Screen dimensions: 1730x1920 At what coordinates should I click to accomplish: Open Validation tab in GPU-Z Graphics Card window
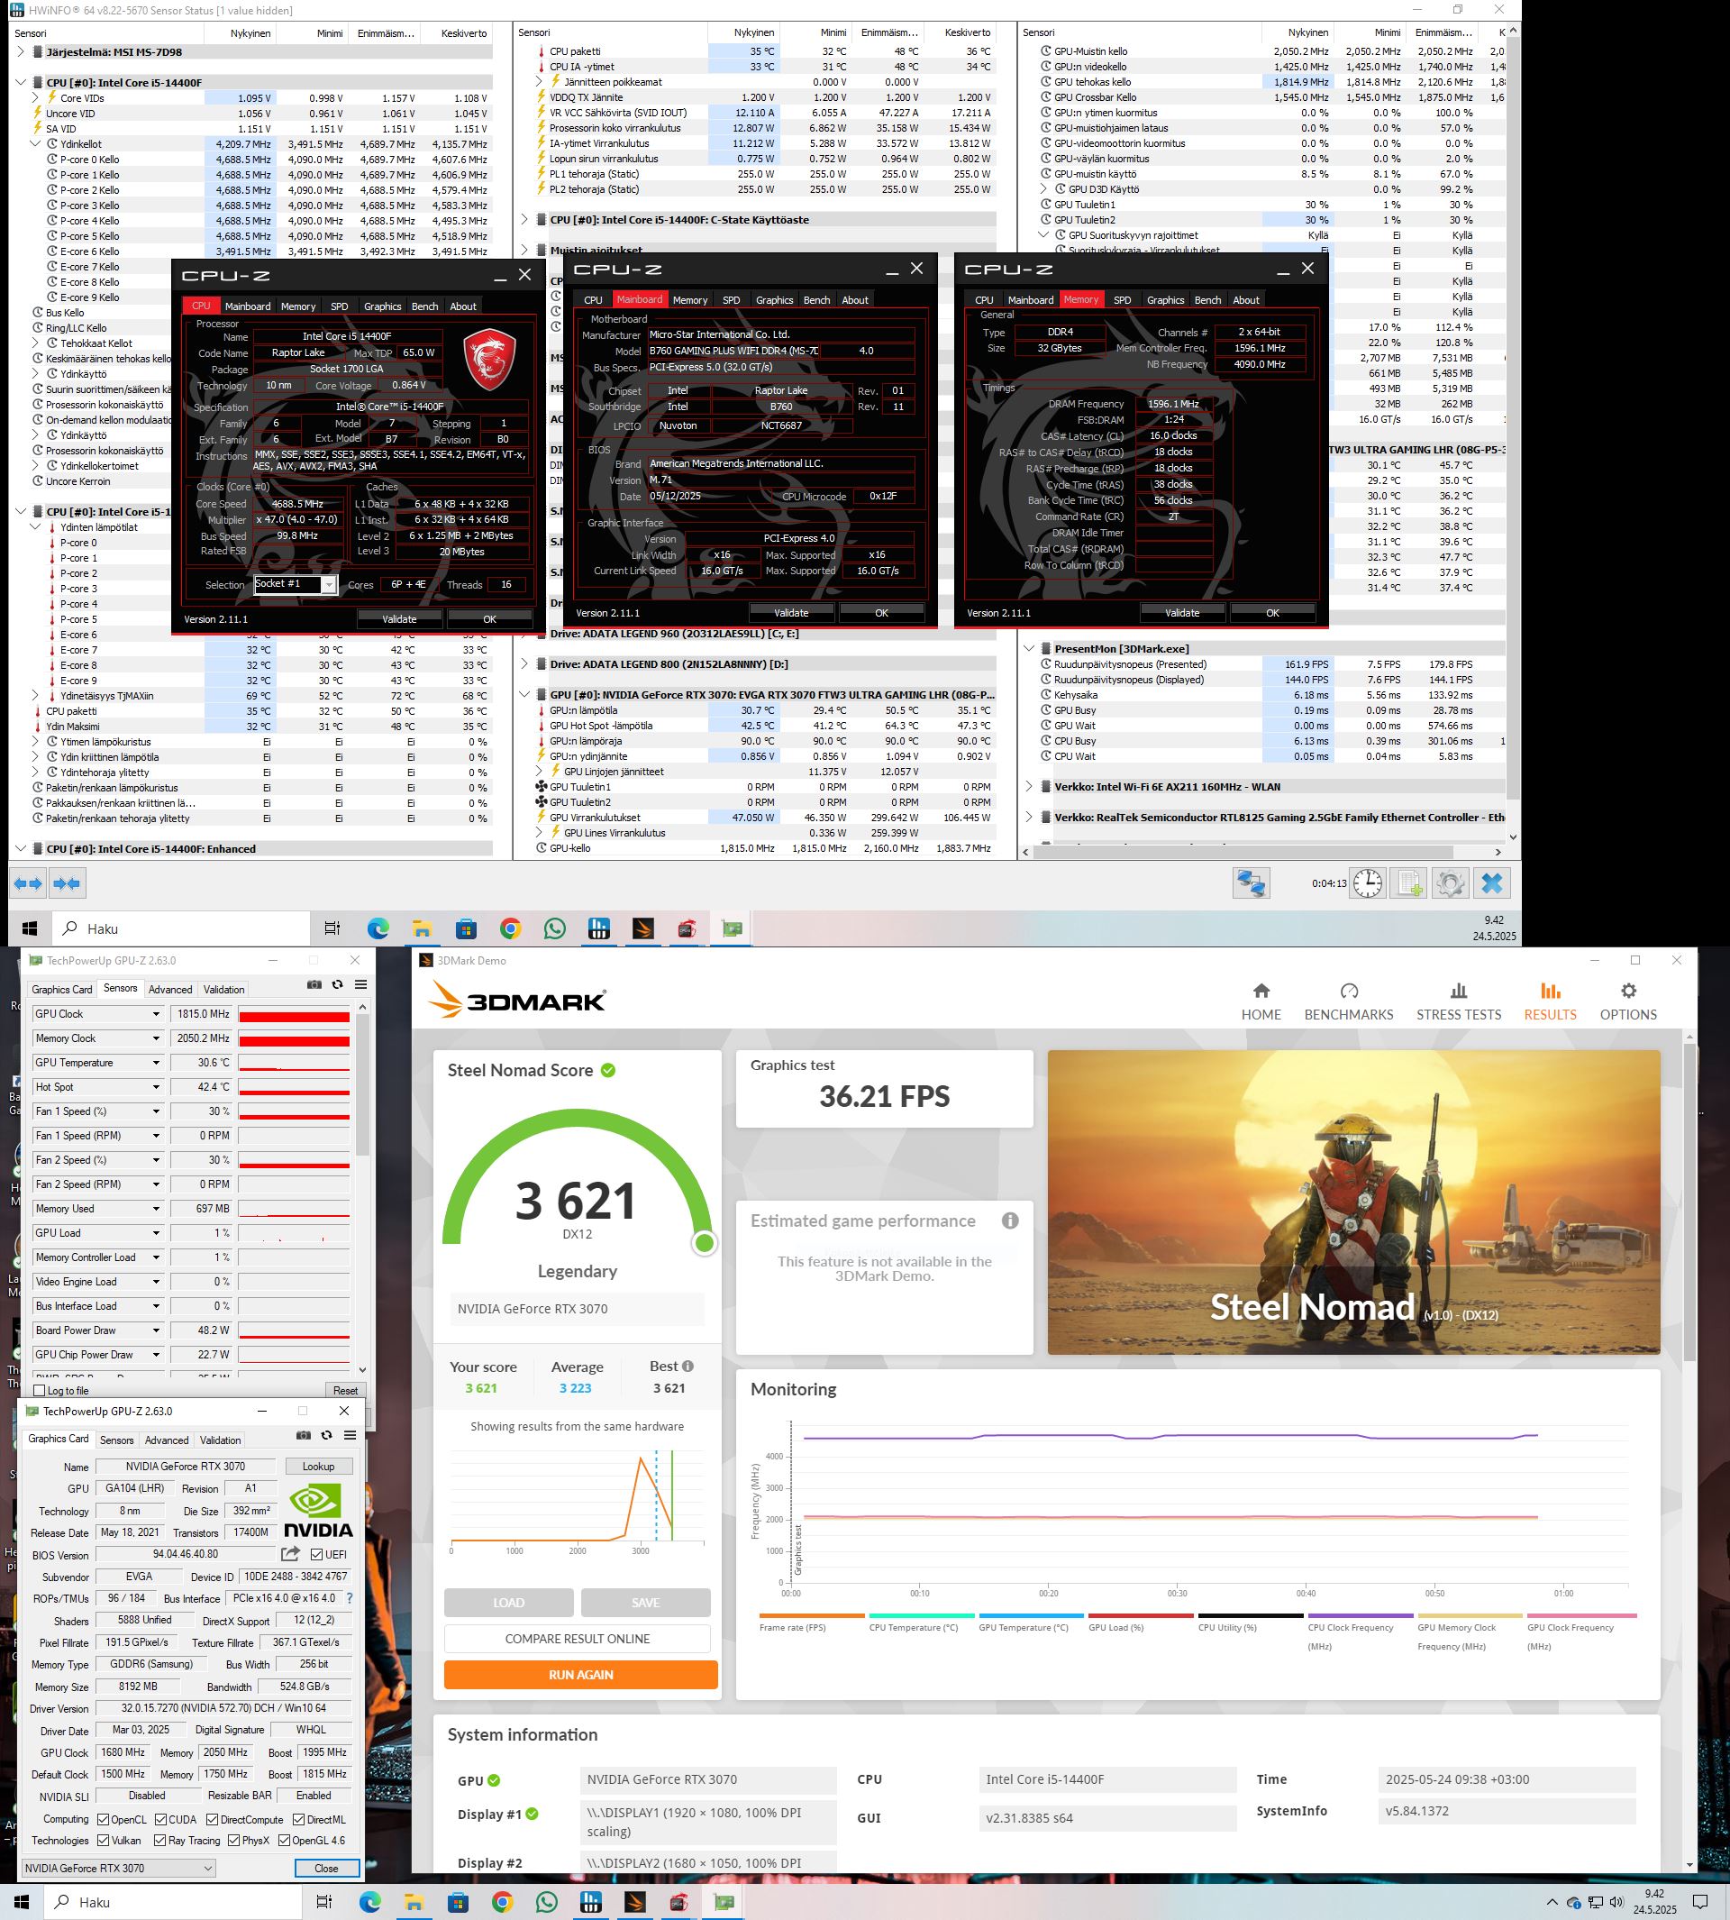pyautogui.click(x=221, y=1440)
